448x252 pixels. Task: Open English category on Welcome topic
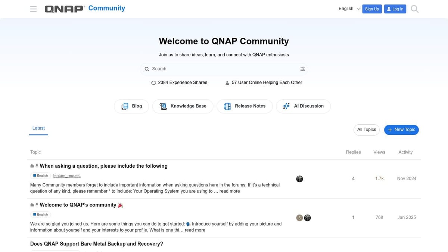[41, 214]
